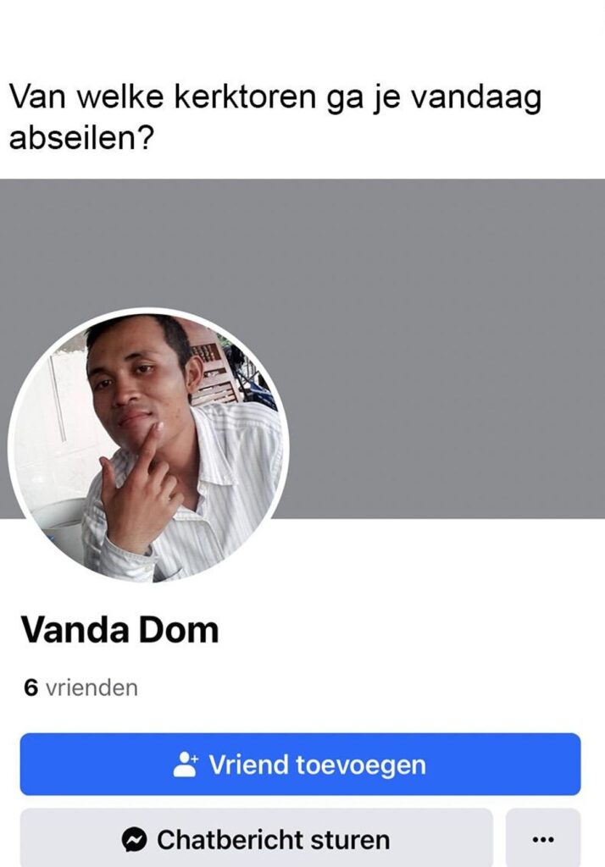Tap the Chatbericht sturen button
This screenshot has height=867, width=605.
point(256,839)
